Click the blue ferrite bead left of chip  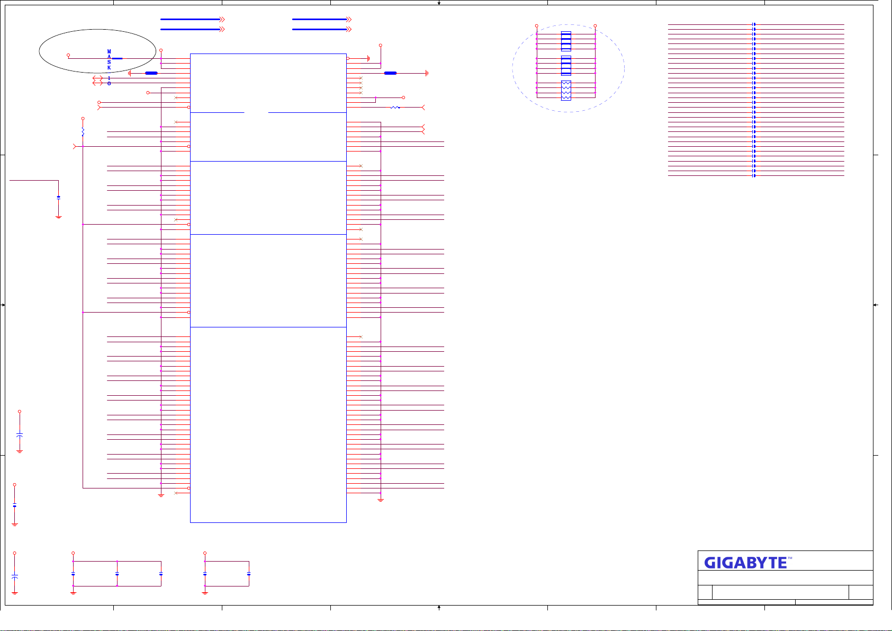pyautogui.click(x=151, y=73)
